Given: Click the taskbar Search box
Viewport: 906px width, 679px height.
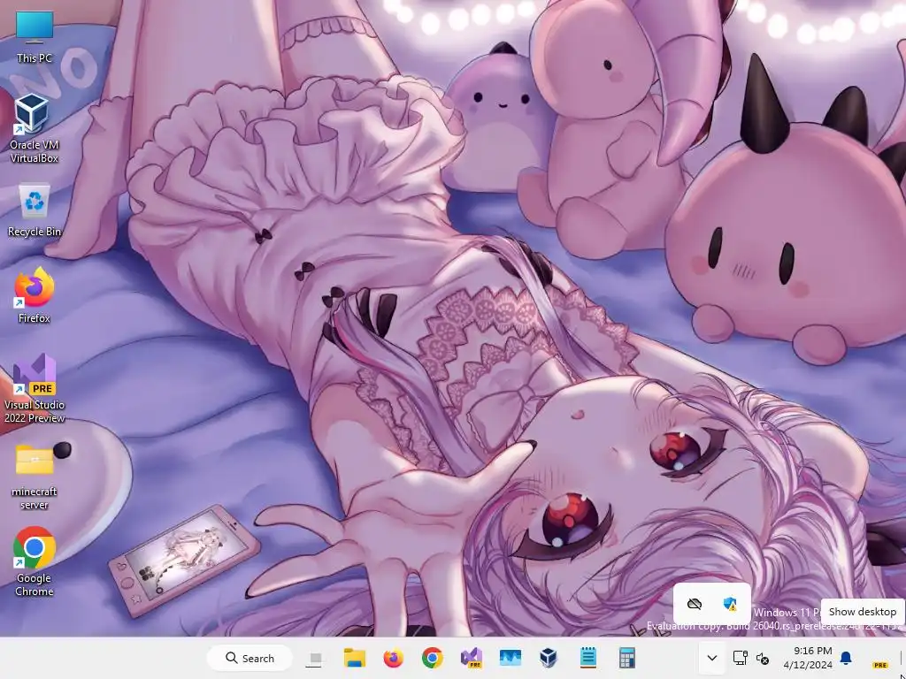Looking at the screenshot, I should (250, 658).
